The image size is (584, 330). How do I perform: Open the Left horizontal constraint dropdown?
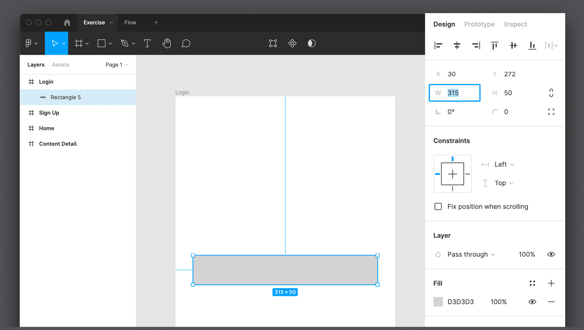504,165
